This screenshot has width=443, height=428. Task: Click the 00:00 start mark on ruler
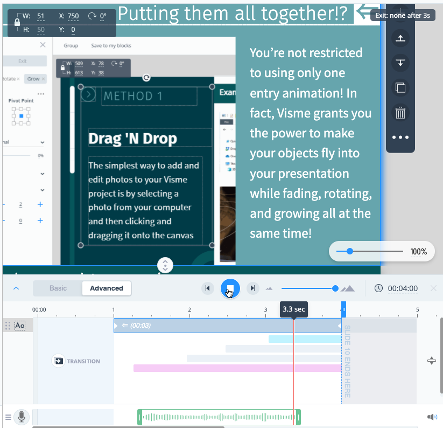click(39, 310)
